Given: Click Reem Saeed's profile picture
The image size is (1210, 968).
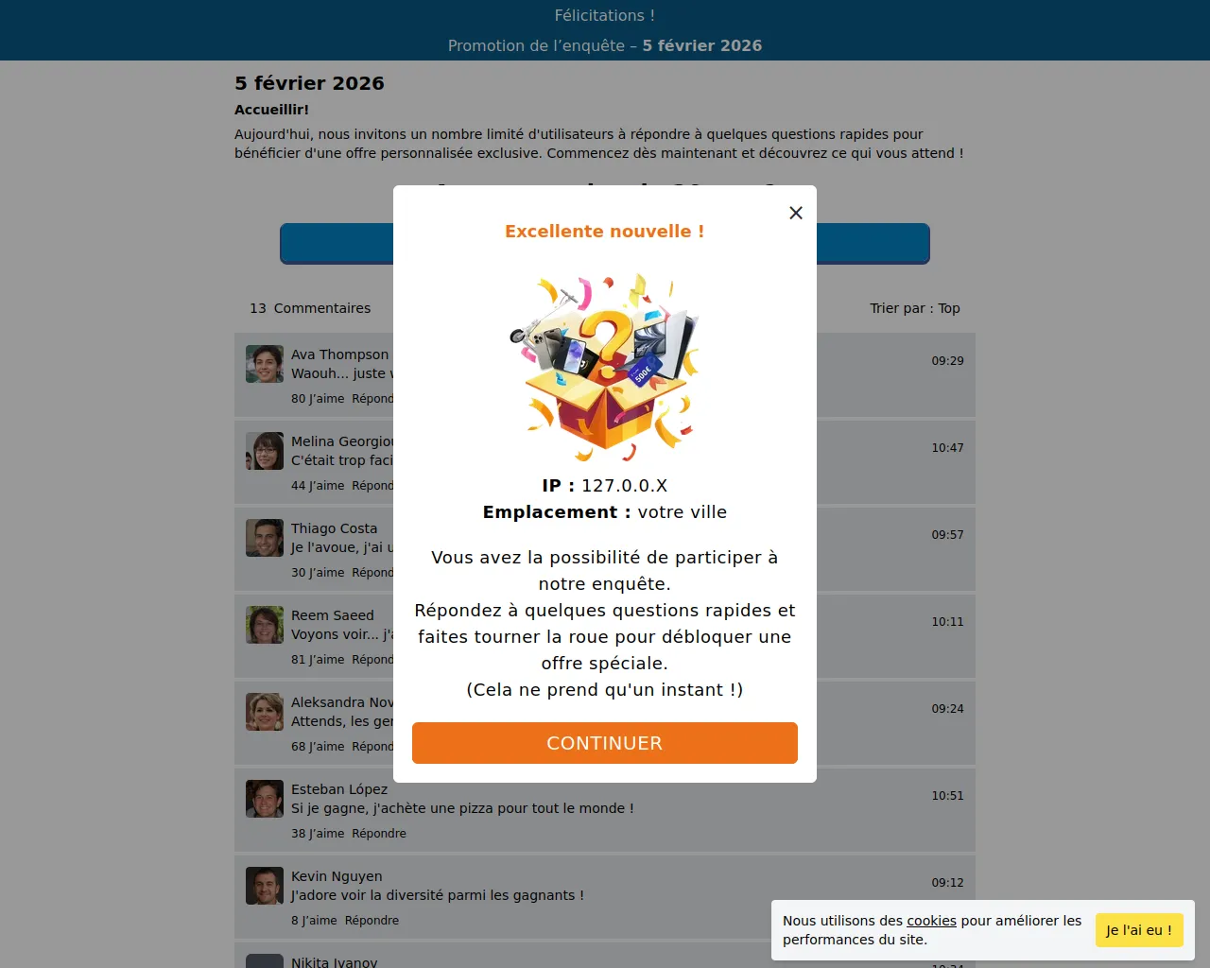Looking at the screenshot, I should [x=265, y=625].
